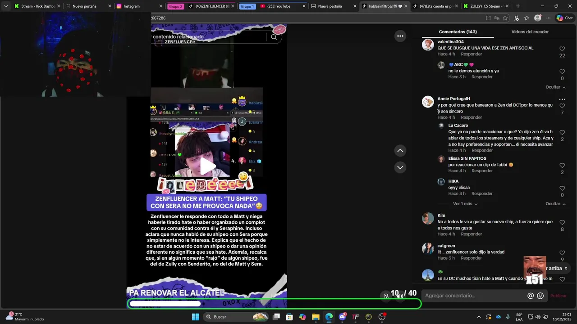Play the paused TikTok video
Screen dimensions: 577x324
tap(208, 166)
